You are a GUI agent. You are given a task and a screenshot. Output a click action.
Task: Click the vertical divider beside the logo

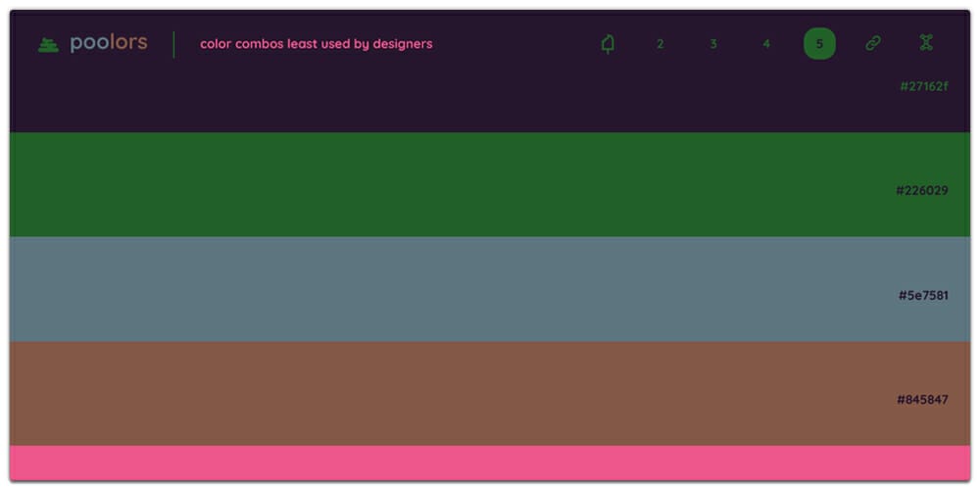coord(174,44)
